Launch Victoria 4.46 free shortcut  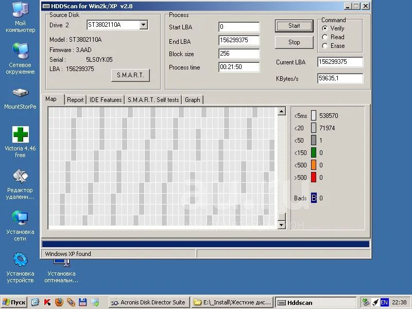tap(20, 141)
